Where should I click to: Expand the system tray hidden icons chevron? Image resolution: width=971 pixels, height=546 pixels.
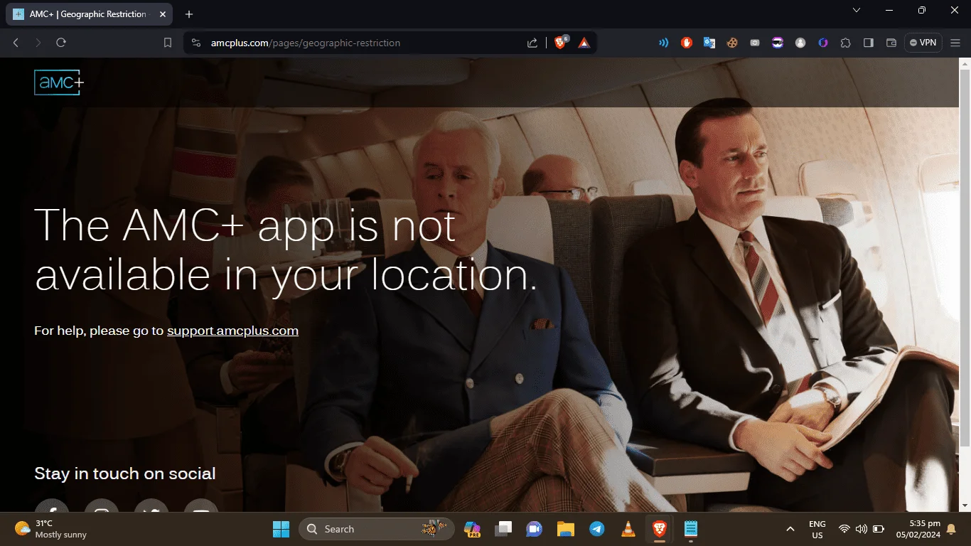point(790,529)
